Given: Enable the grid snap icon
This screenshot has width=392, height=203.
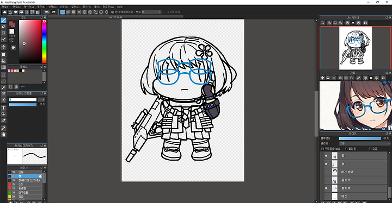Looking at the screenshot, I should (73, 12).
